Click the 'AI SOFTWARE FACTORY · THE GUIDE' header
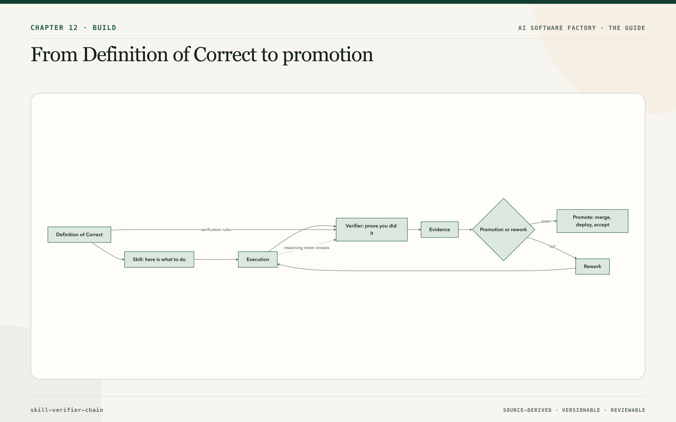The width and height of the screenshot is (676, 422). (582, 28)
